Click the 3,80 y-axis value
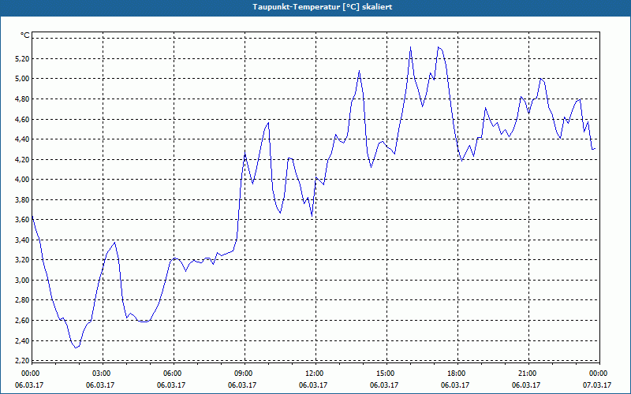 tap(23, 200)
